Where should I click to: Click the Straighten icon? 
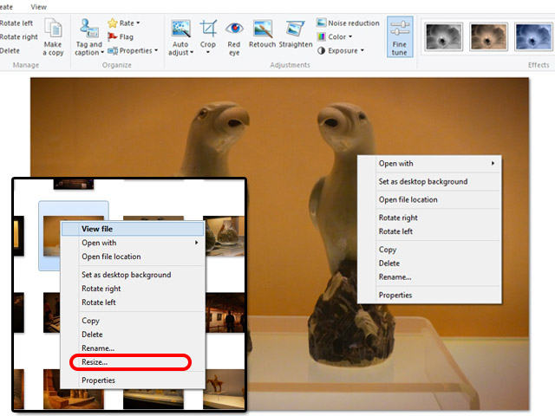coord(295,29)
